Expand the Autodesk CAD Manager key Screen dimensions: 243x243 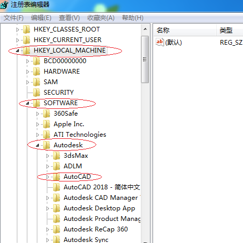[x=47, y=198]
